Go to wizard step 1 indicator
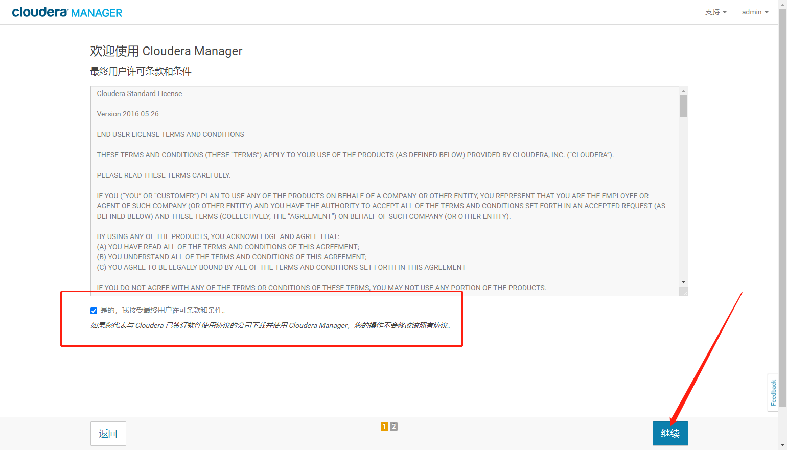This screenshot has width=787, height=450. 384,426
